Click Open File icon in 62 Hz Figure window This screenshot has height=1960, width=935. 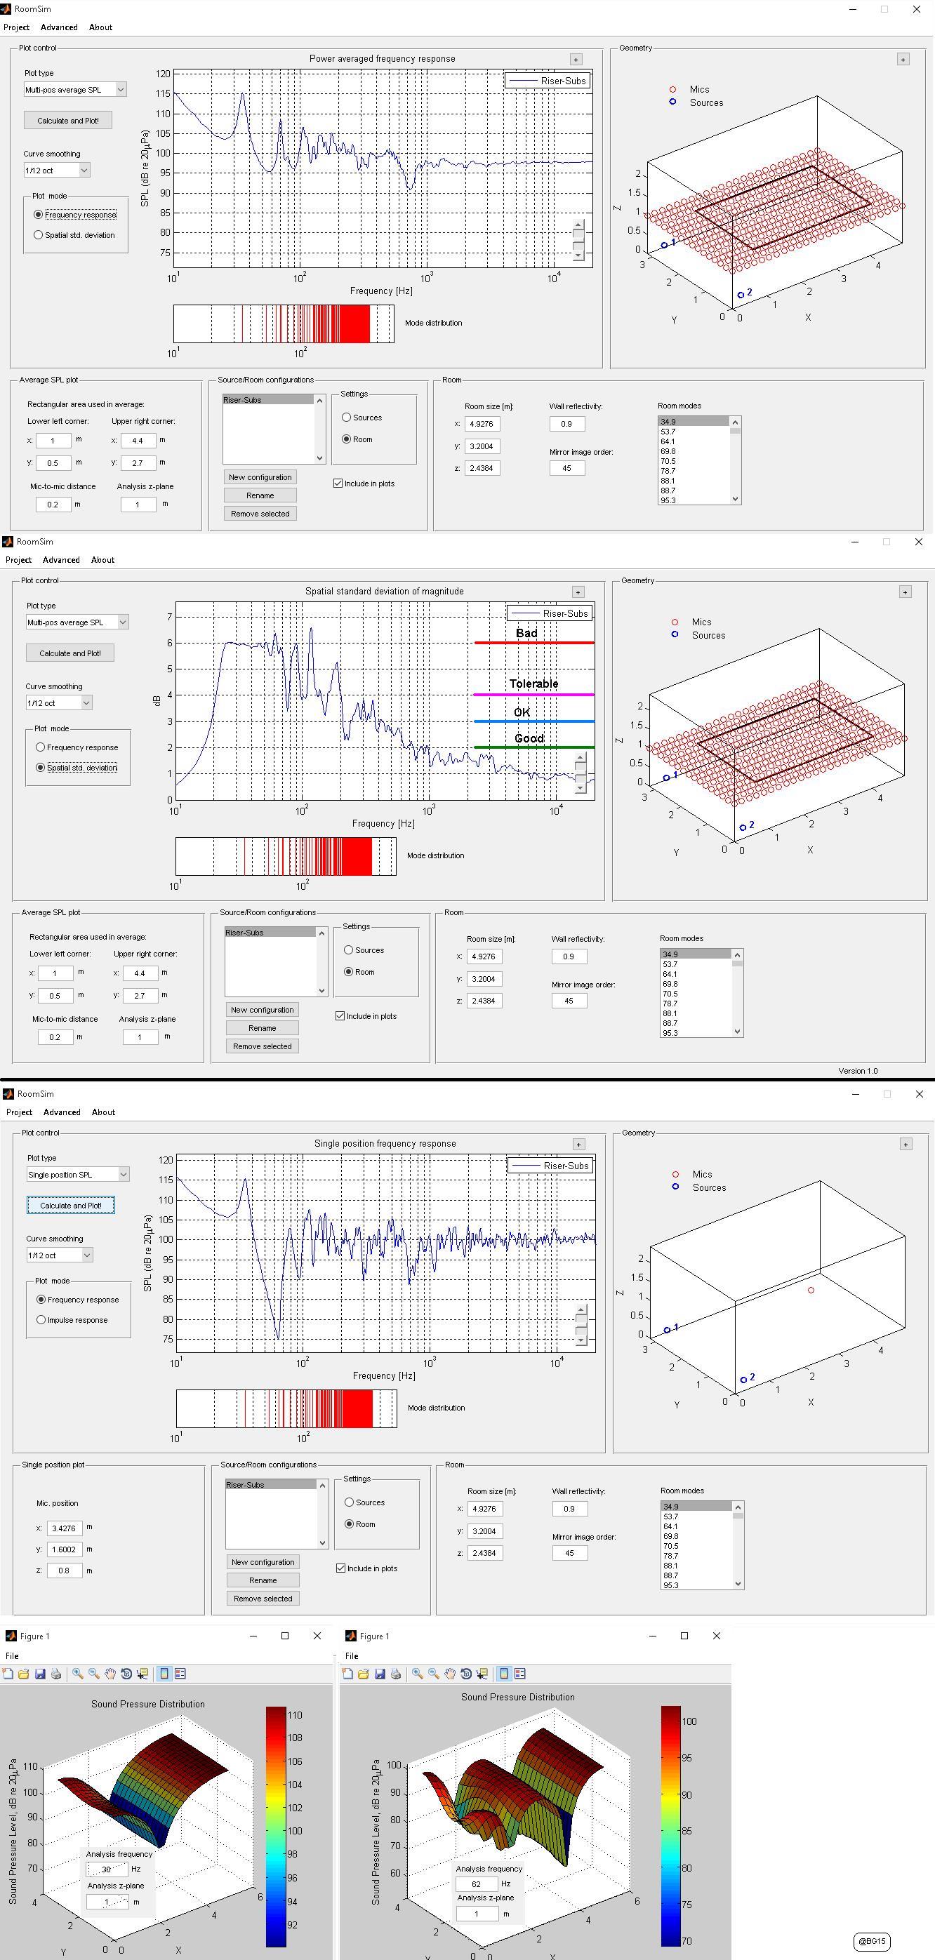364,1673
